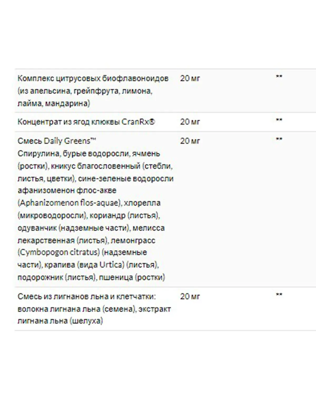The height and width of the screenshot is (395, 316).
Task: Click the word хлорелла in Daily Greens list
Action: [x=142, y=203]
